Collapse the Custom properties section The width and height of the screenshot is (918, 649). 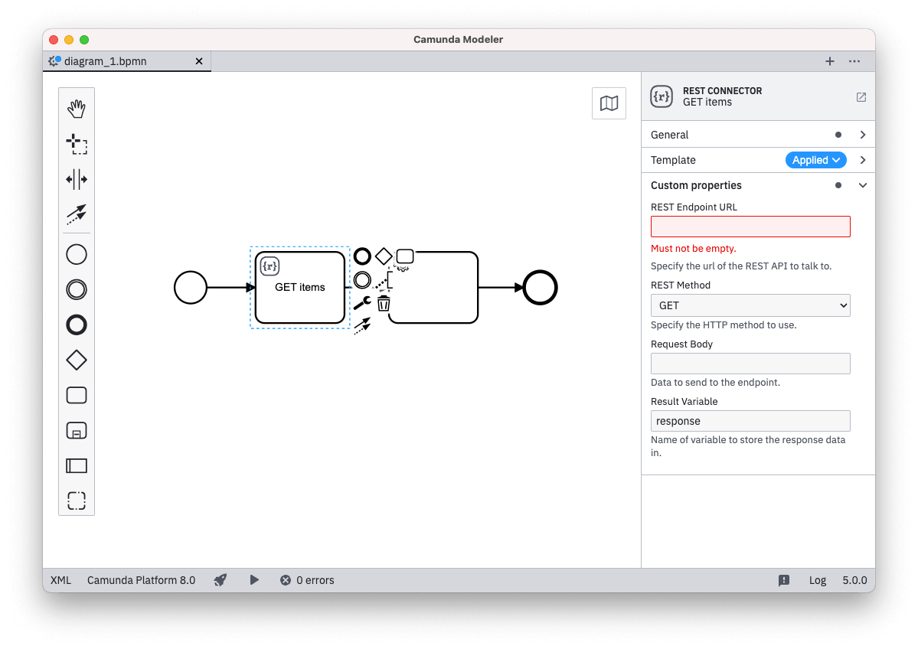pyautogui.click(x=863, y=185)
